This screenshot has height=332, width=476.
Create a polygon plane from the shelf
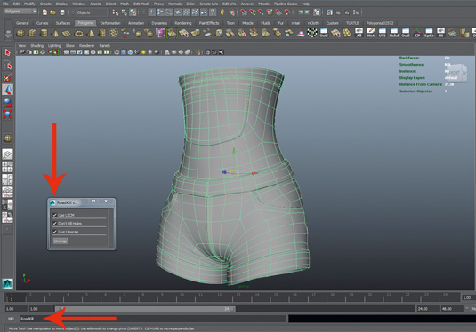[67, 33]
